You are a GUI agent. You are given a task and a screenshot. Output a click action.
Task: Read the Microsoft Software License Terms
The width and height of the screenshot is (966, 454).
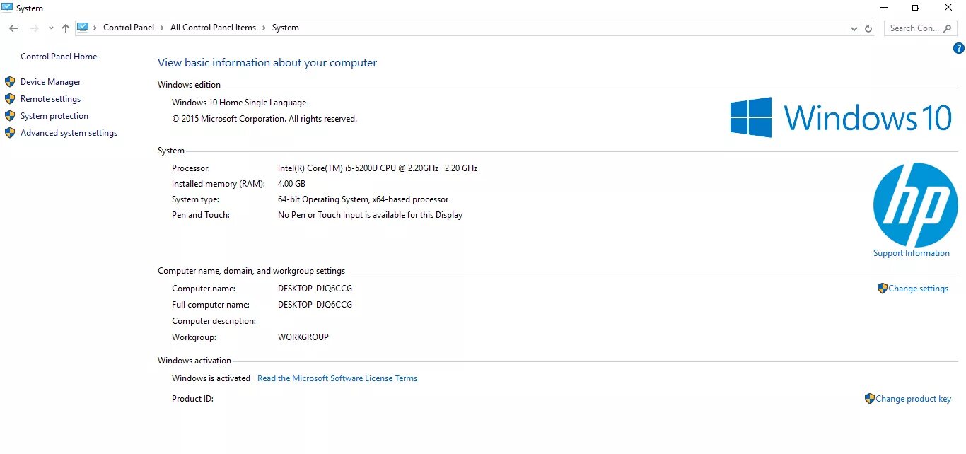point(337,378)
